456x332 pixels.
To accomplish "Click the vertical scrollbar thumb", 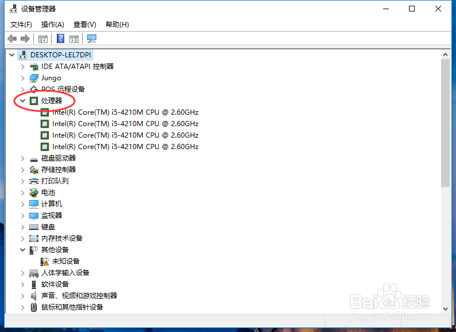I will (445, 123).
